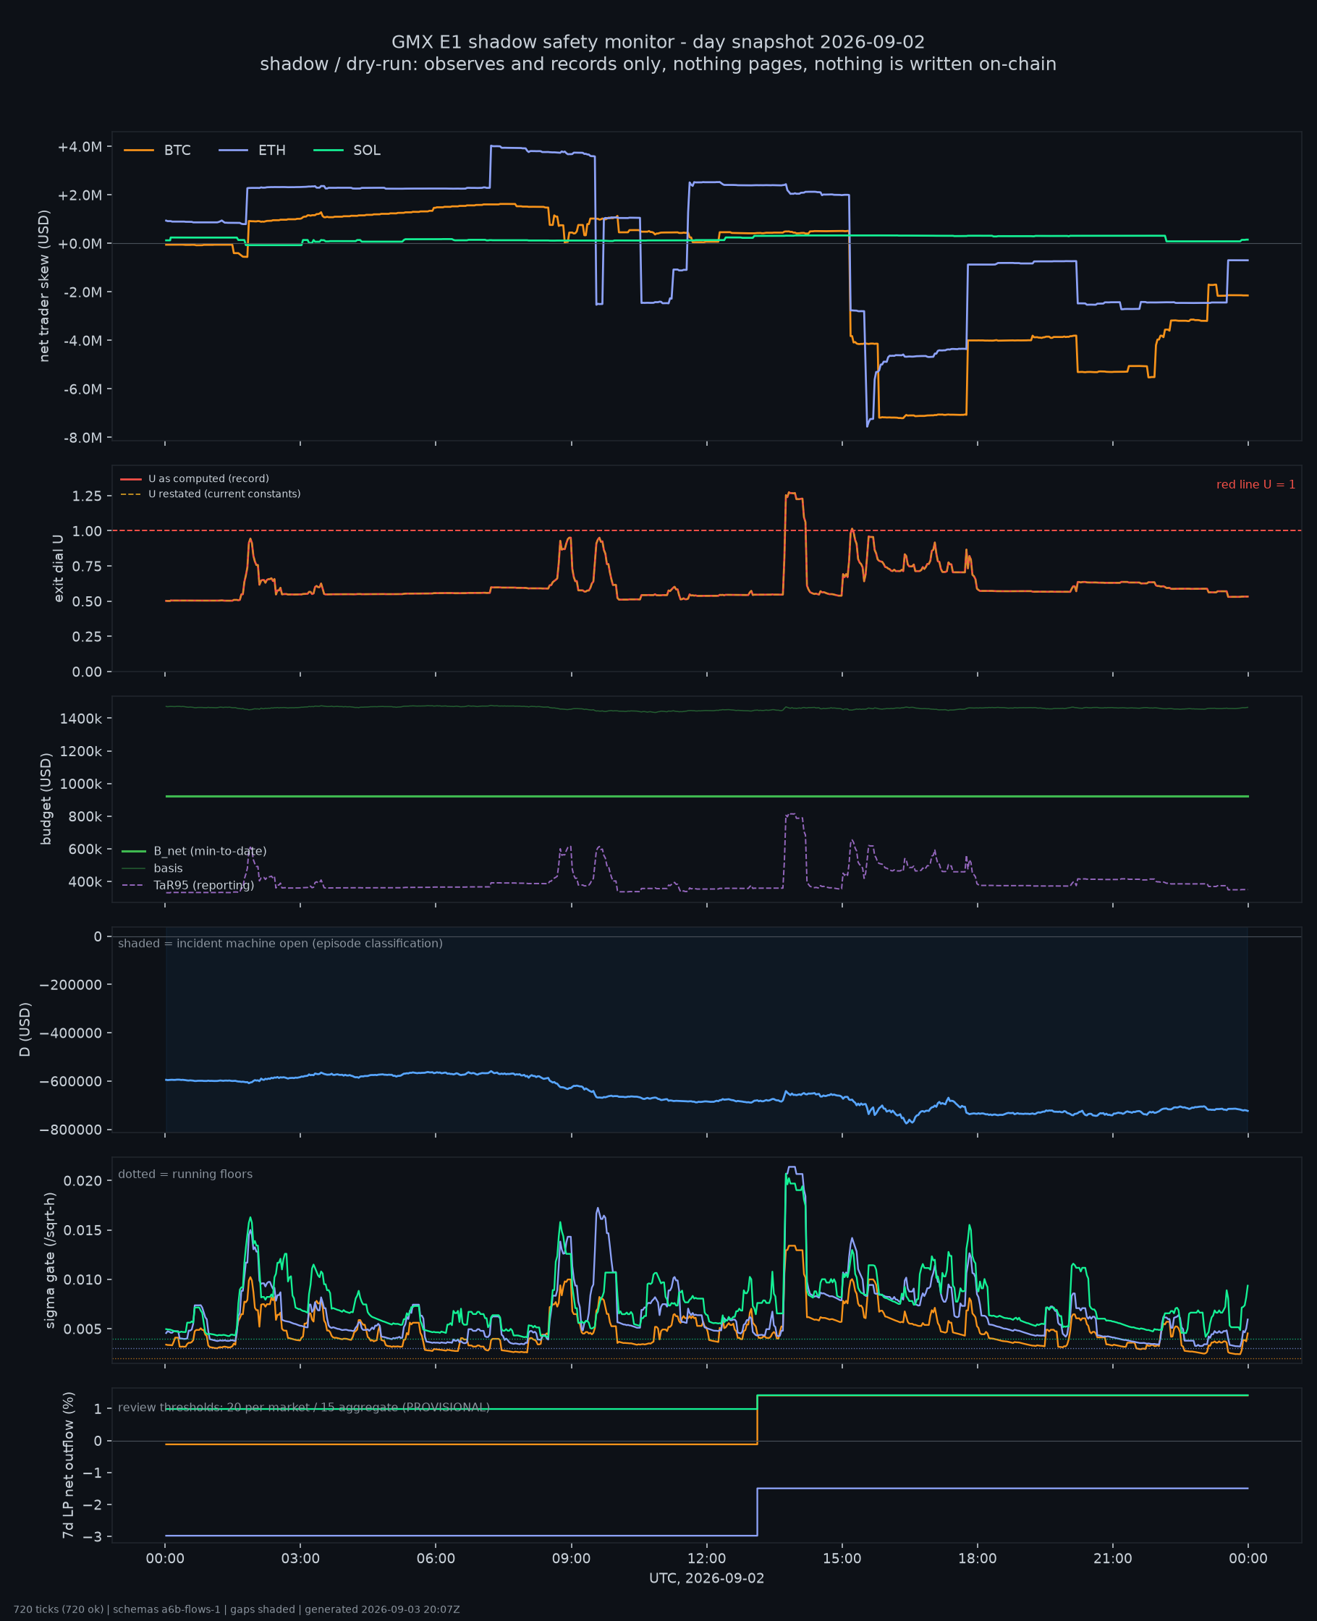This screenshot has height=1621, width=1317.
Task: Click the BTC orange legend swatch
Action: [x=139, y=151]
